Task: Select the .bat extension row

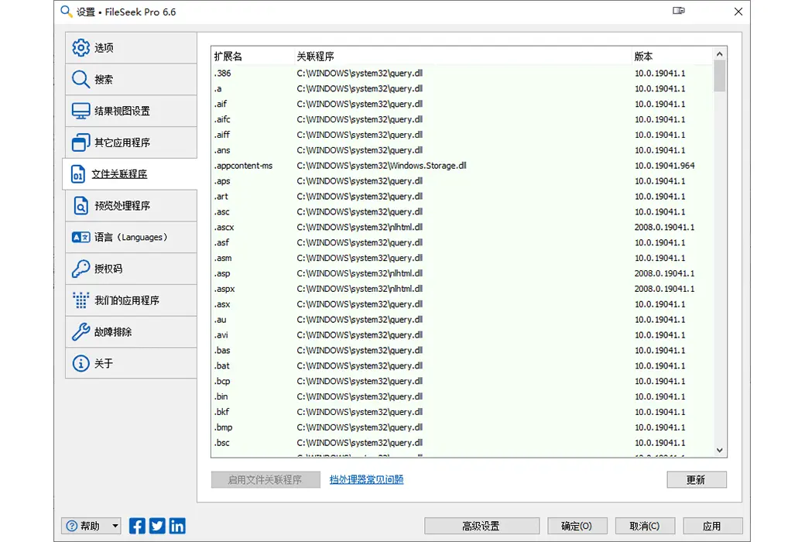Action: 462,365
